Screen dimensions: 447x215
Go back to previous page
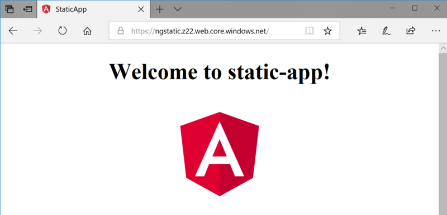click(13, 31)
